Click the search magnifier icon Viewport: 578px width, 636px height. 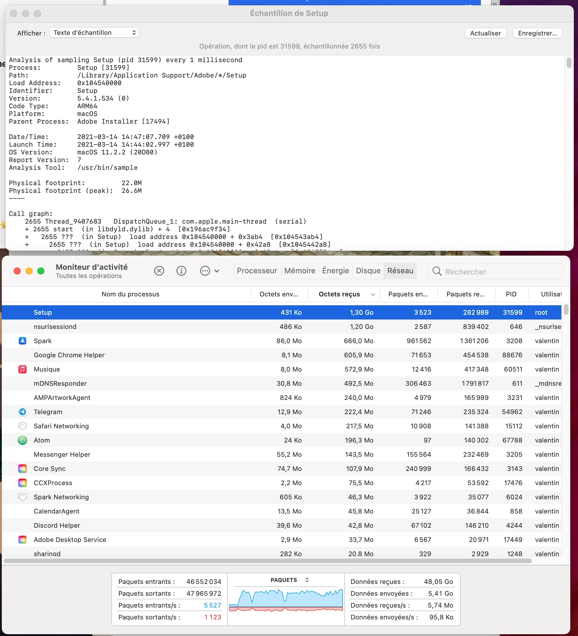pos(437,271)
